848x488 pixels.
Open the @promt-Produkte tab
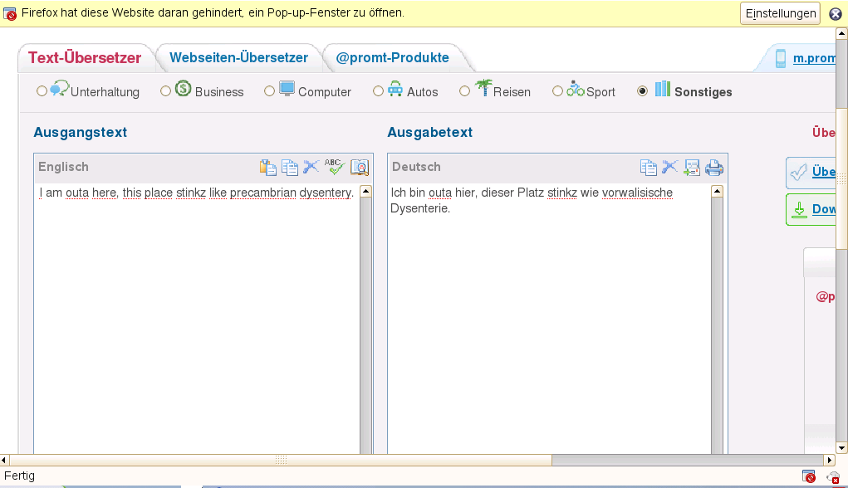tap(392, 58)
